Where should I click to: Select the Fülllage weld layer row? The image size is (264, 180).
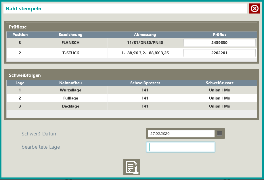pos(70,98)
